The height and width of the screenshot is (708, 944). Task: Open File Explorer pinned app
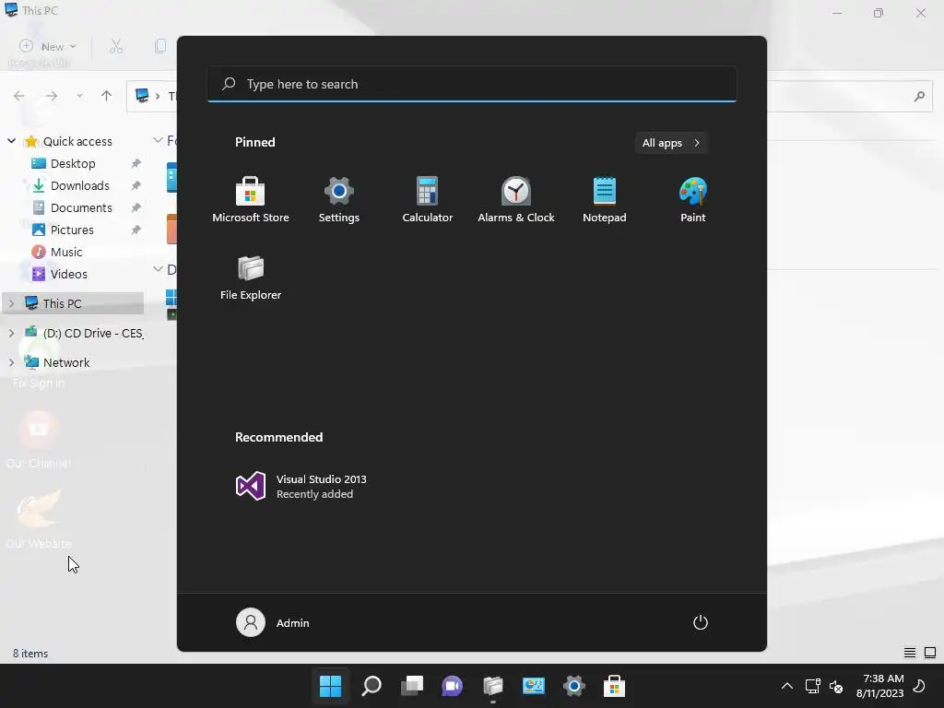[x=251, y=277]
